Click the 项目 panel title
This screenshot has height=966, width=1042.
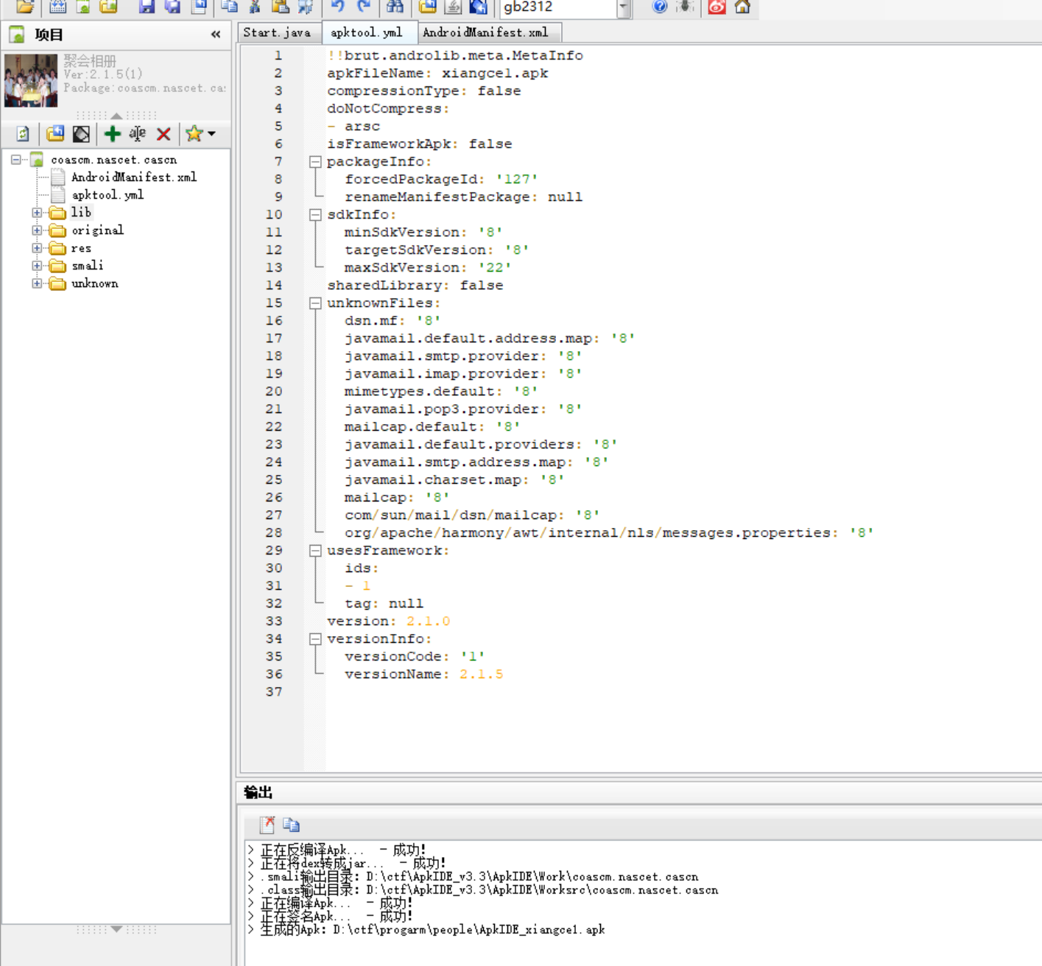coord(49,35)
